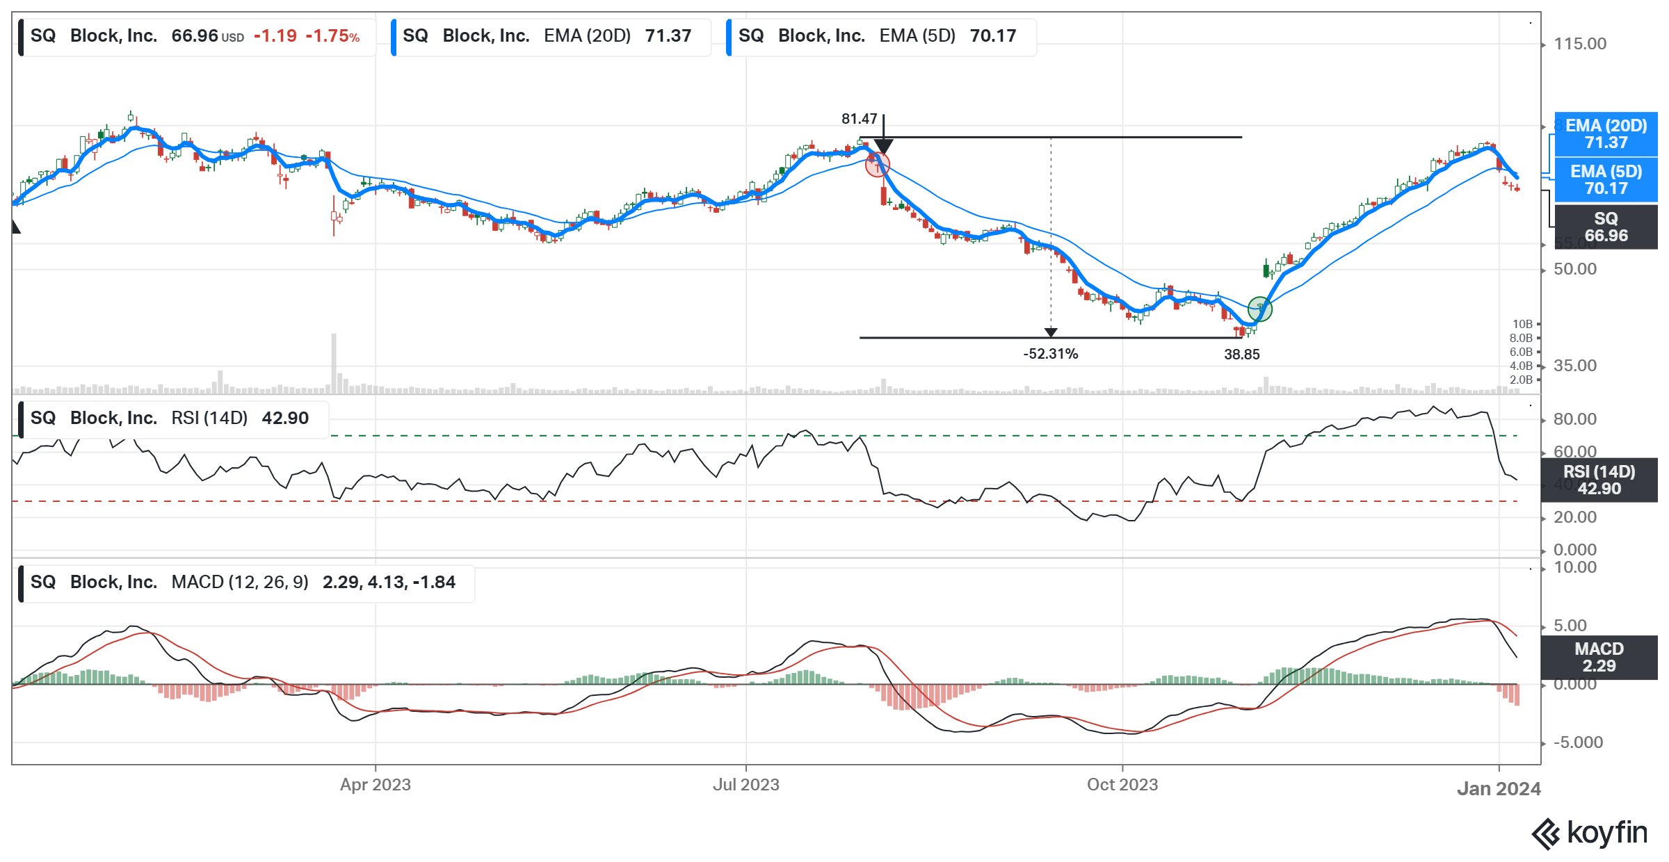Click the red circle sell marker
Screen dimensions: 1669x862
coord(877,165)
